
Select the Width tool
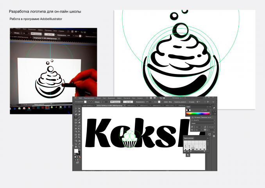[x=76, y=128]
